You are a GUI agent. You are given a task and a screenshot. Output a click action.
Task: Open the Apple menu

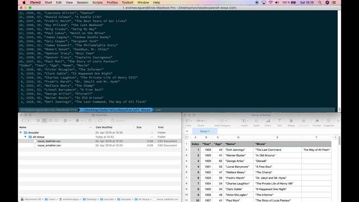24,2
